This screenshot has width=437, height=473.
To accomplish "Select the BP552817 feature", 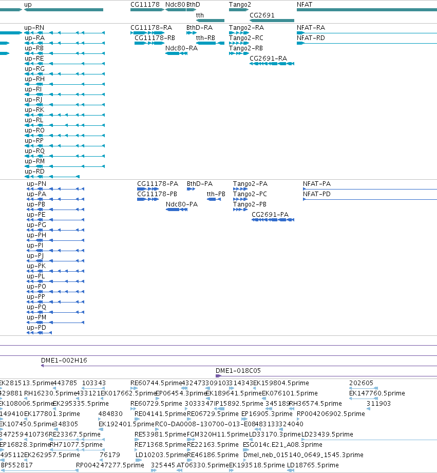I will tap(39, 470).
